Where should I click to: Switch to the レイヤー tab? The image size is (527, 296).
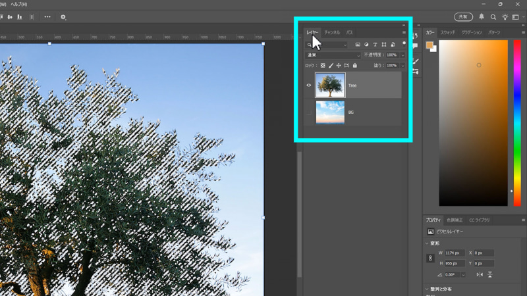(x=312, y=32)
